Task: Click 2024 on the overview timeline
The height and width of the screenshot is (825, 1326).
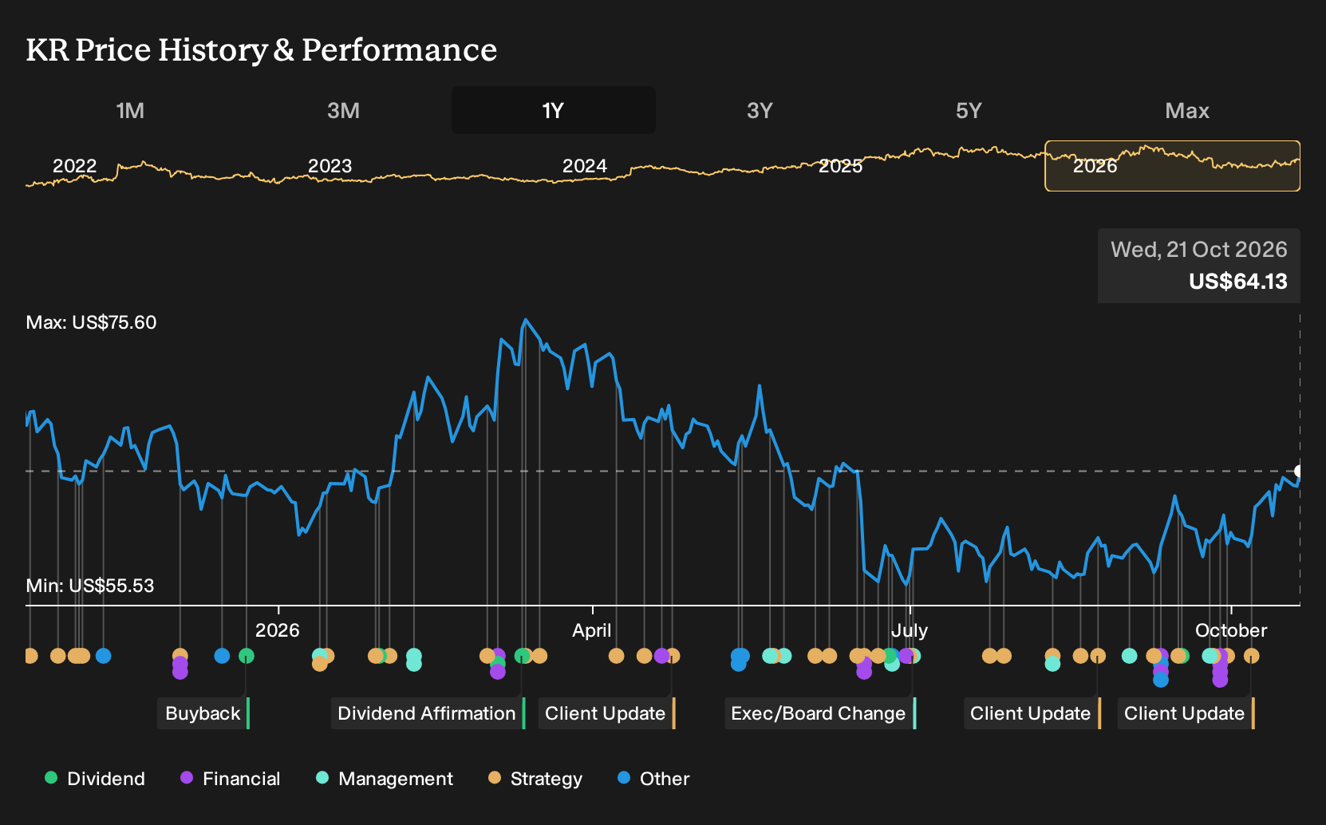Action: (585, 166)
